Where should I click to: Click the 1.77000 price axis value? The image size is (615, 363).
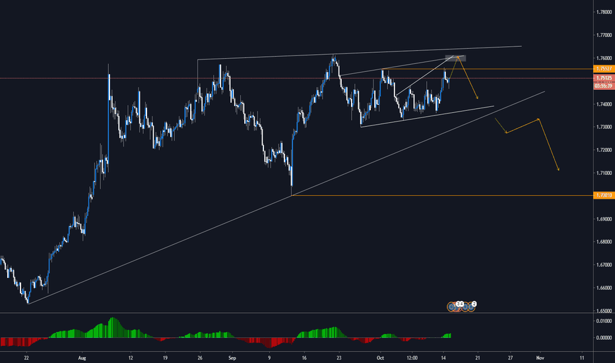(x=604, y=36)
